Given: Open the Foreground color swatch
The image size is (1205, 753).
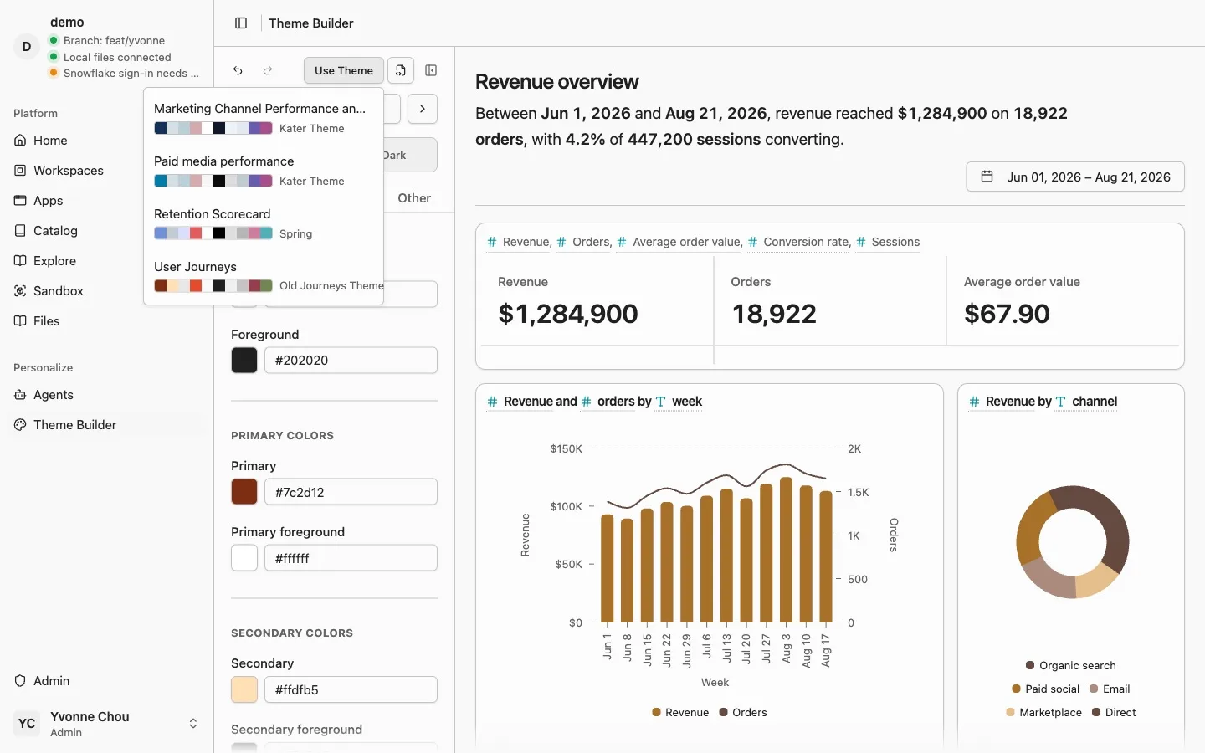Looking at the screenshot, I should [244, 361].
